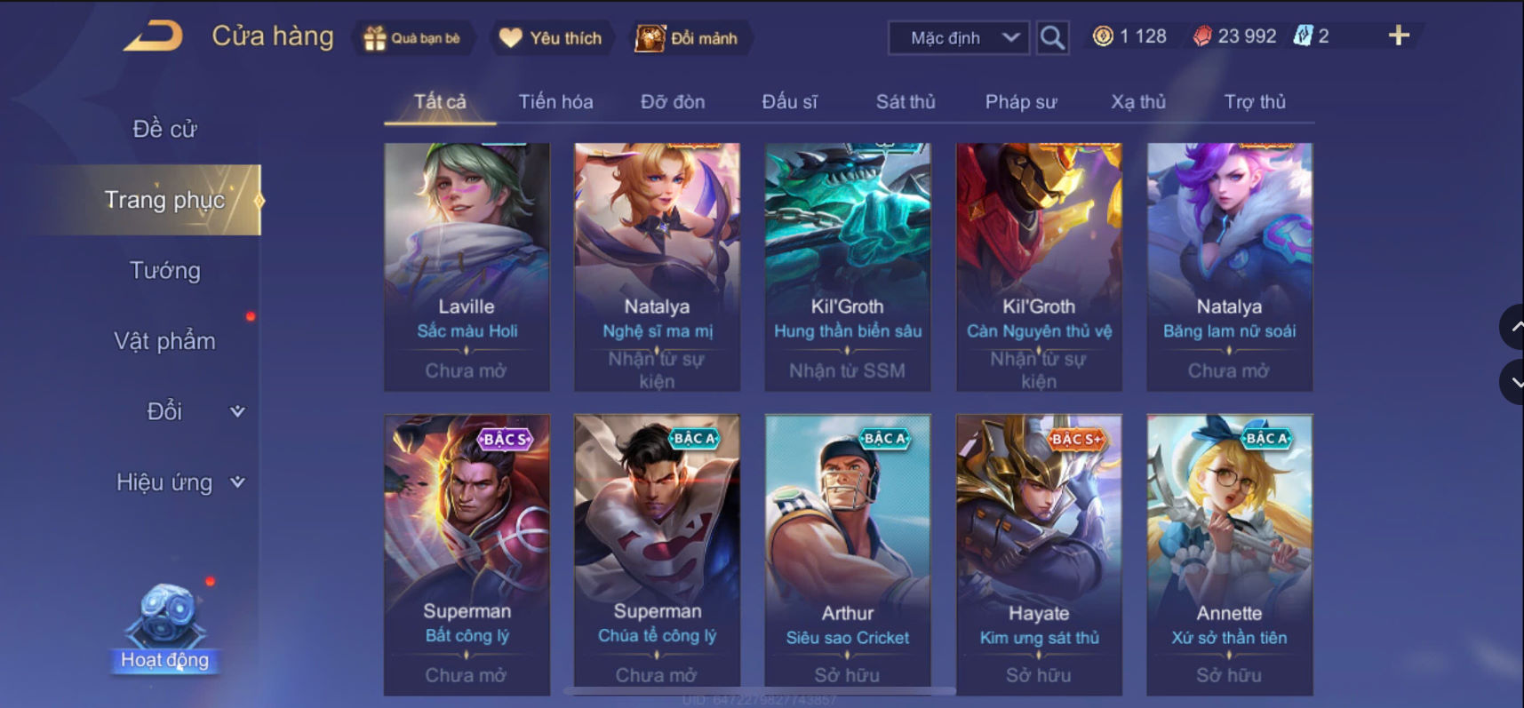Switch to the Sát thủ tab
1524x708 pixels.
pyautogui.click(x=906, y=102)
